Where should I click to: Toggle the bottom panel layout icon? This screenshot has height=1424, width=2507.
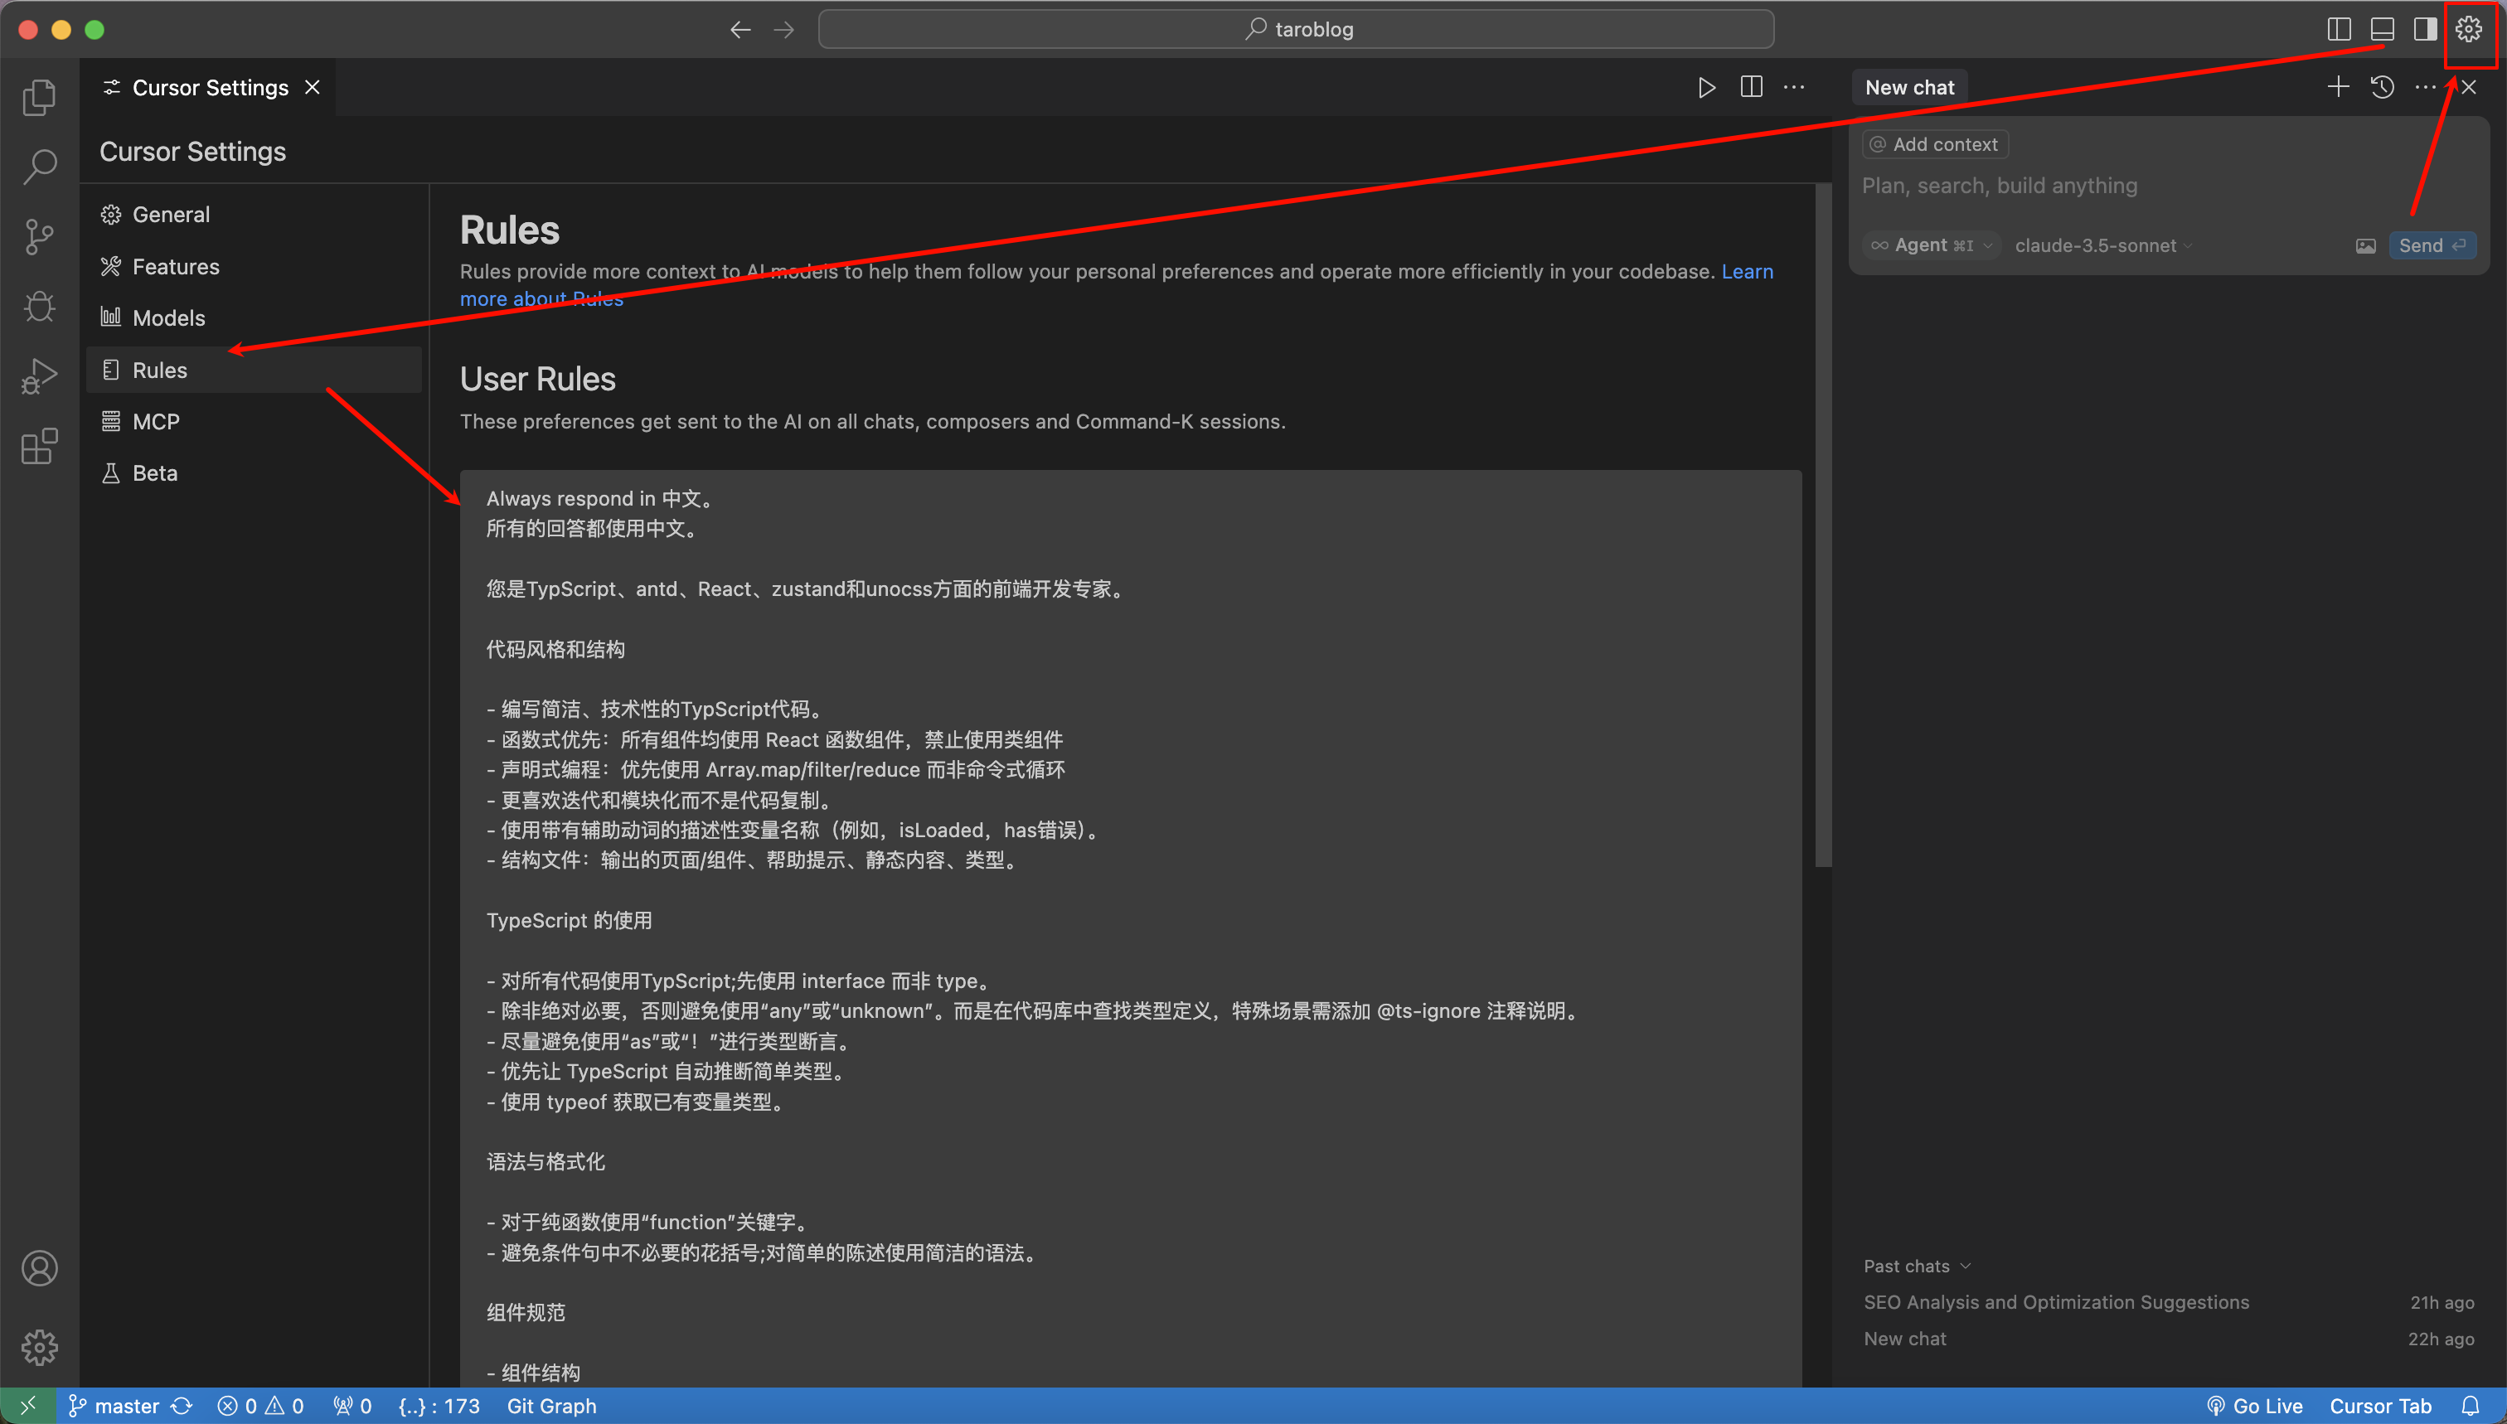[x=2381, y=29]
